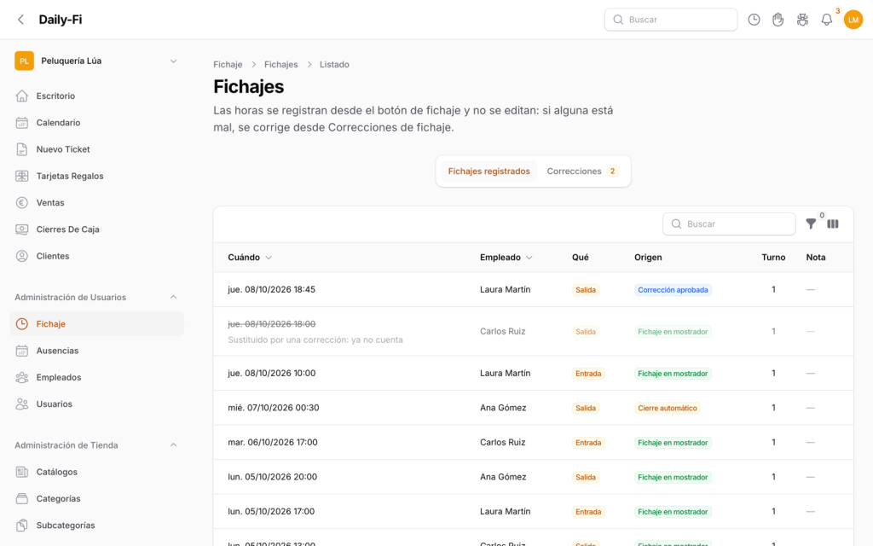
Task: Open Escritorio in the sidebar
Action: [97, 96]
